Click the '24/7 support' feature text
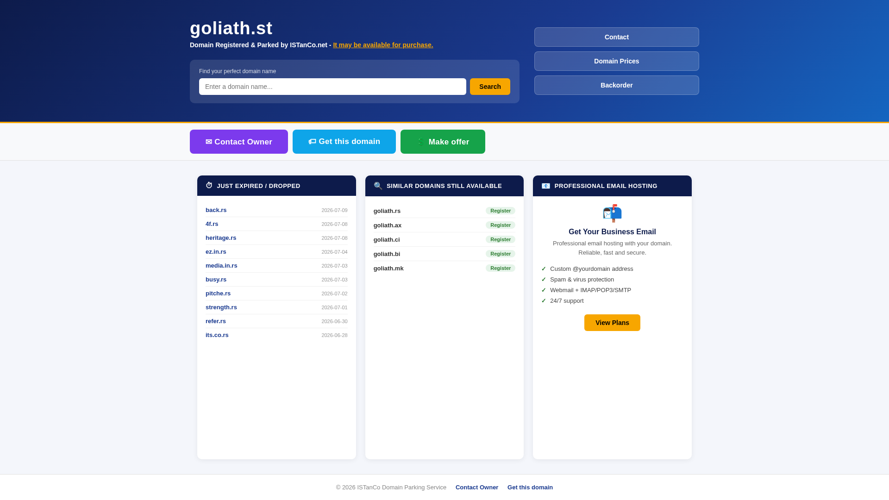 point(567,301)
